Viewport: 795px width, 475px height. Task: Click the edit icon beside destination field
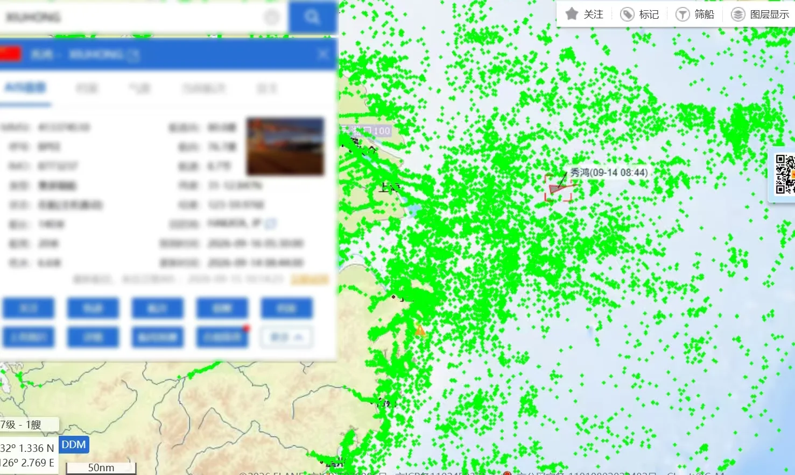(x=271, y=224)
